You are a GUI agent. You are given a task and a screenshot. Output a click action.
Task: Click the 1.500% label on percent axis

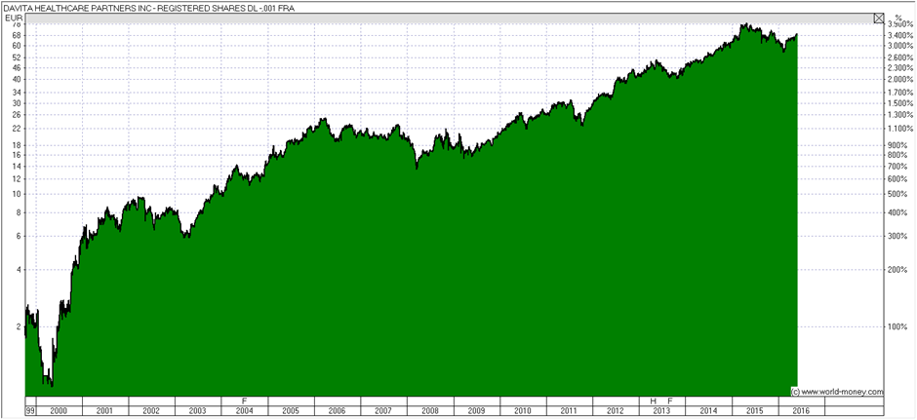900,103
